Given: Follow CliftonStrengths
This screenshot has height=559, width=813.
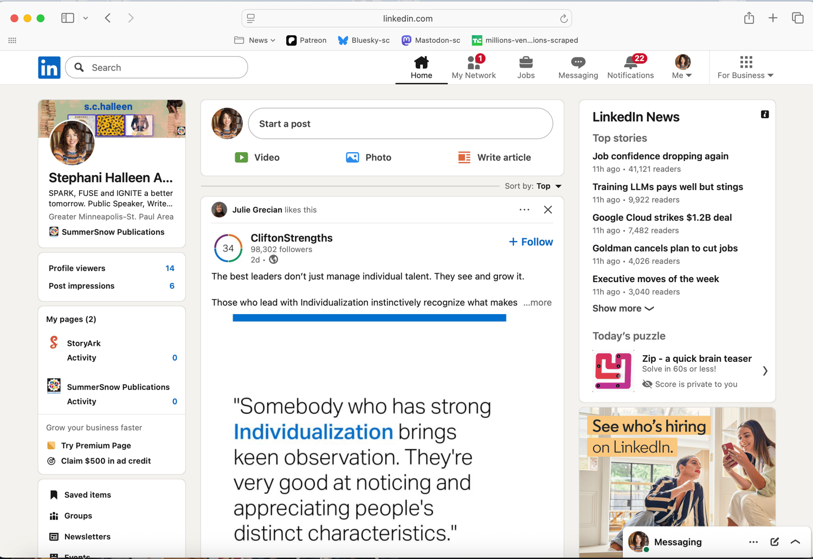Looking at the screenshot, I should tap(531, 242).
